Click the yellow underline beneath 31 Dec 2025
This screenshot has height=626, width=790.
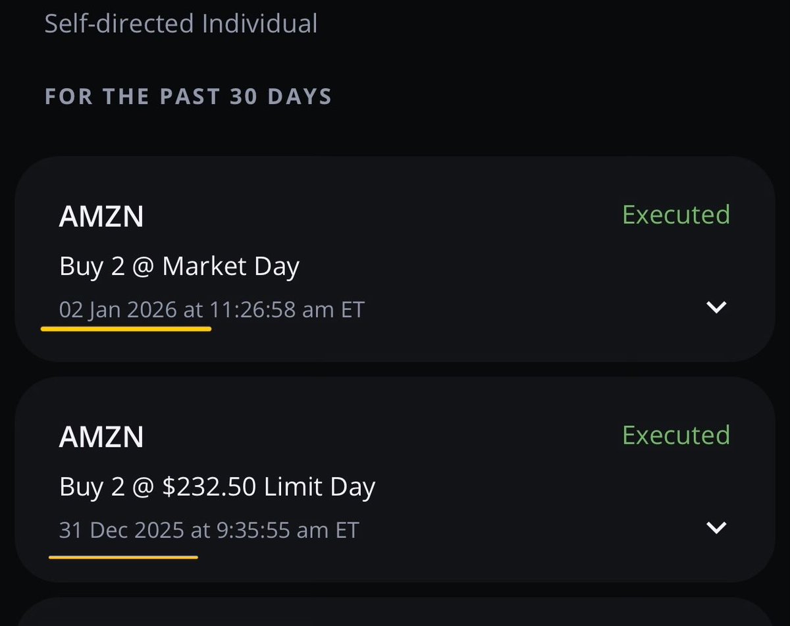coord(123,557)
